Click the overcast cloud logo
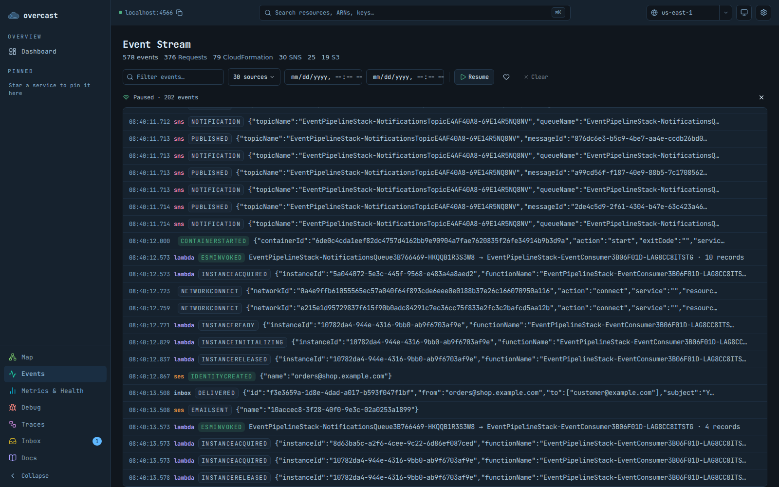 click(14, 16)
